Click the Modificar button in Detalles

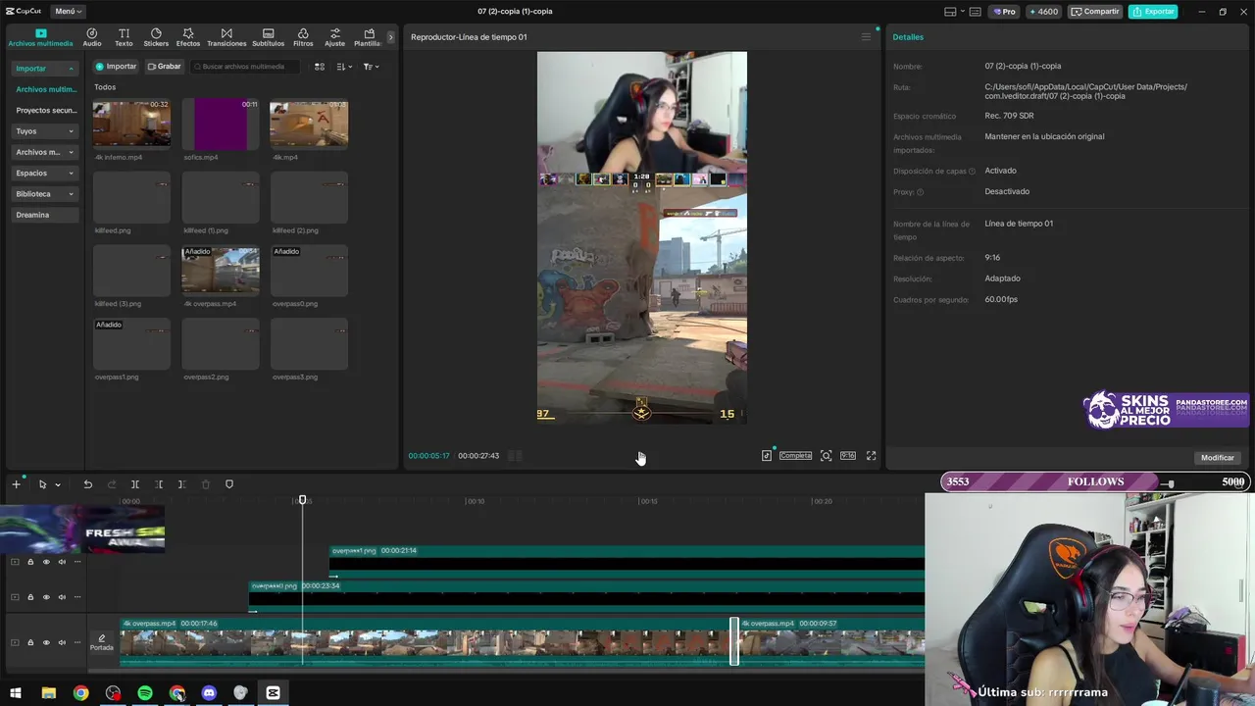click(1218, 458)
